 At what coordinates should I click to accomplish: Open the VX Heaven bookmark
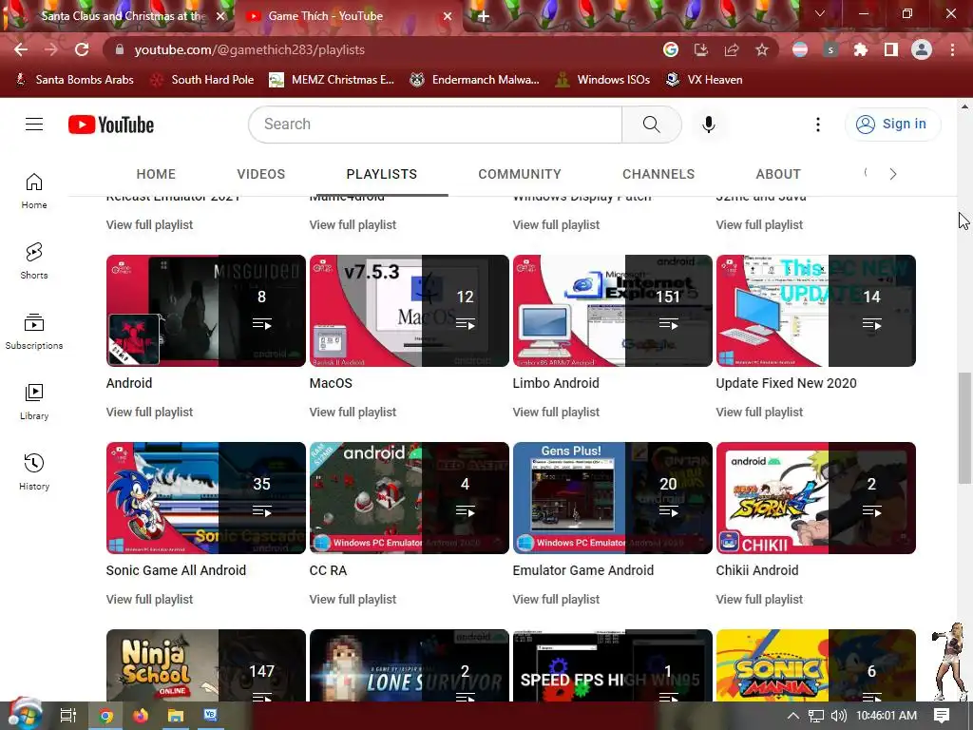pos(704,80)
